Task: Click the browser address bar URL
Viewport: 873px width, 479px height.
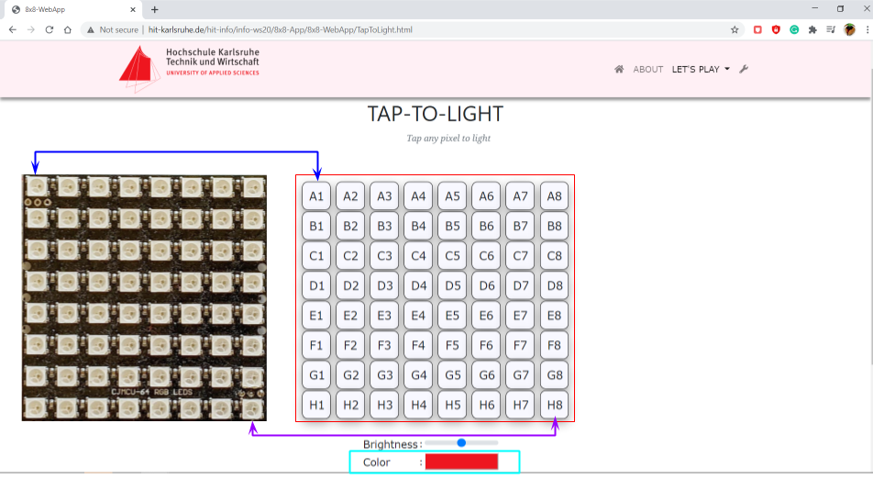Action: point(280,29)
